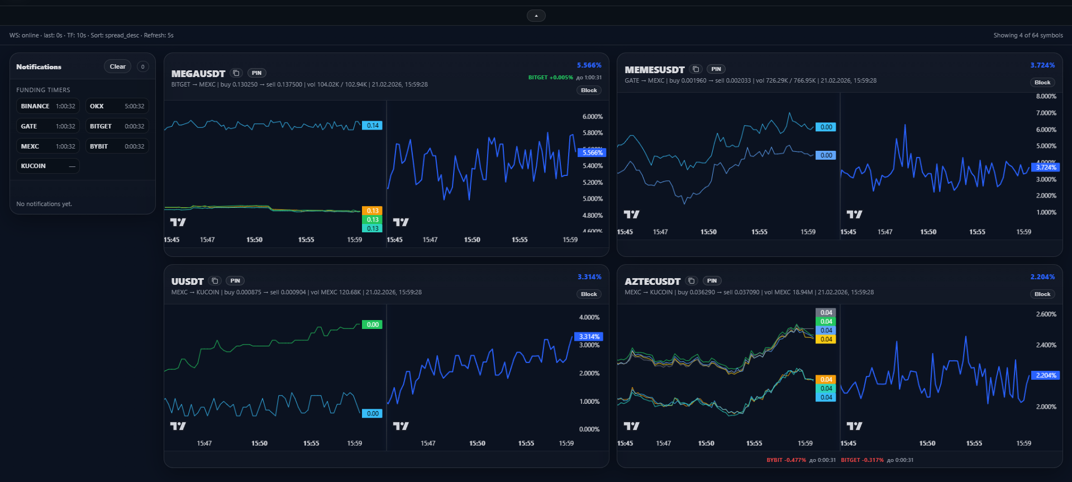Copy the MEGAUSDT symbol name
The height and width of the screenshot is (482, 1072).
236,73
